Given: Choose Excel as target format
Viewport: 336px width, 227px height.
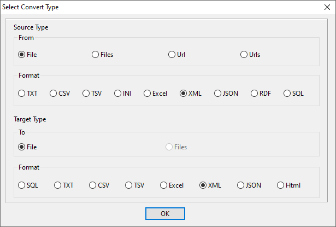Looking at the screenshot, I should point(164,185).
